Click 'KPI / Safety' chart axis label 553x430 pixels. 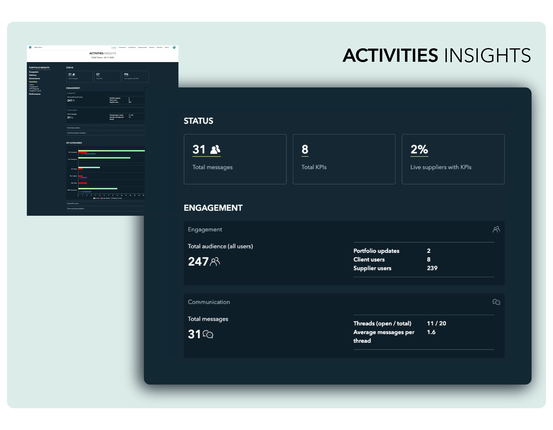(x=74, y=169)
